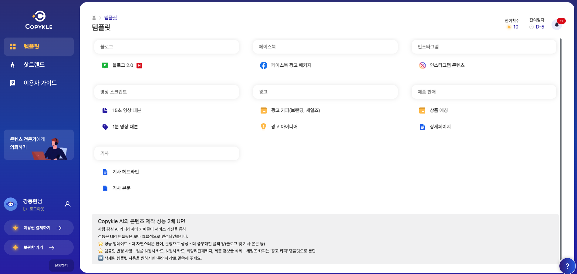577x274 pixels.
Task: Click the Facebook icon for 페이스북 광고 패키지
Action: pyautogui.click(x=263, y=65)
